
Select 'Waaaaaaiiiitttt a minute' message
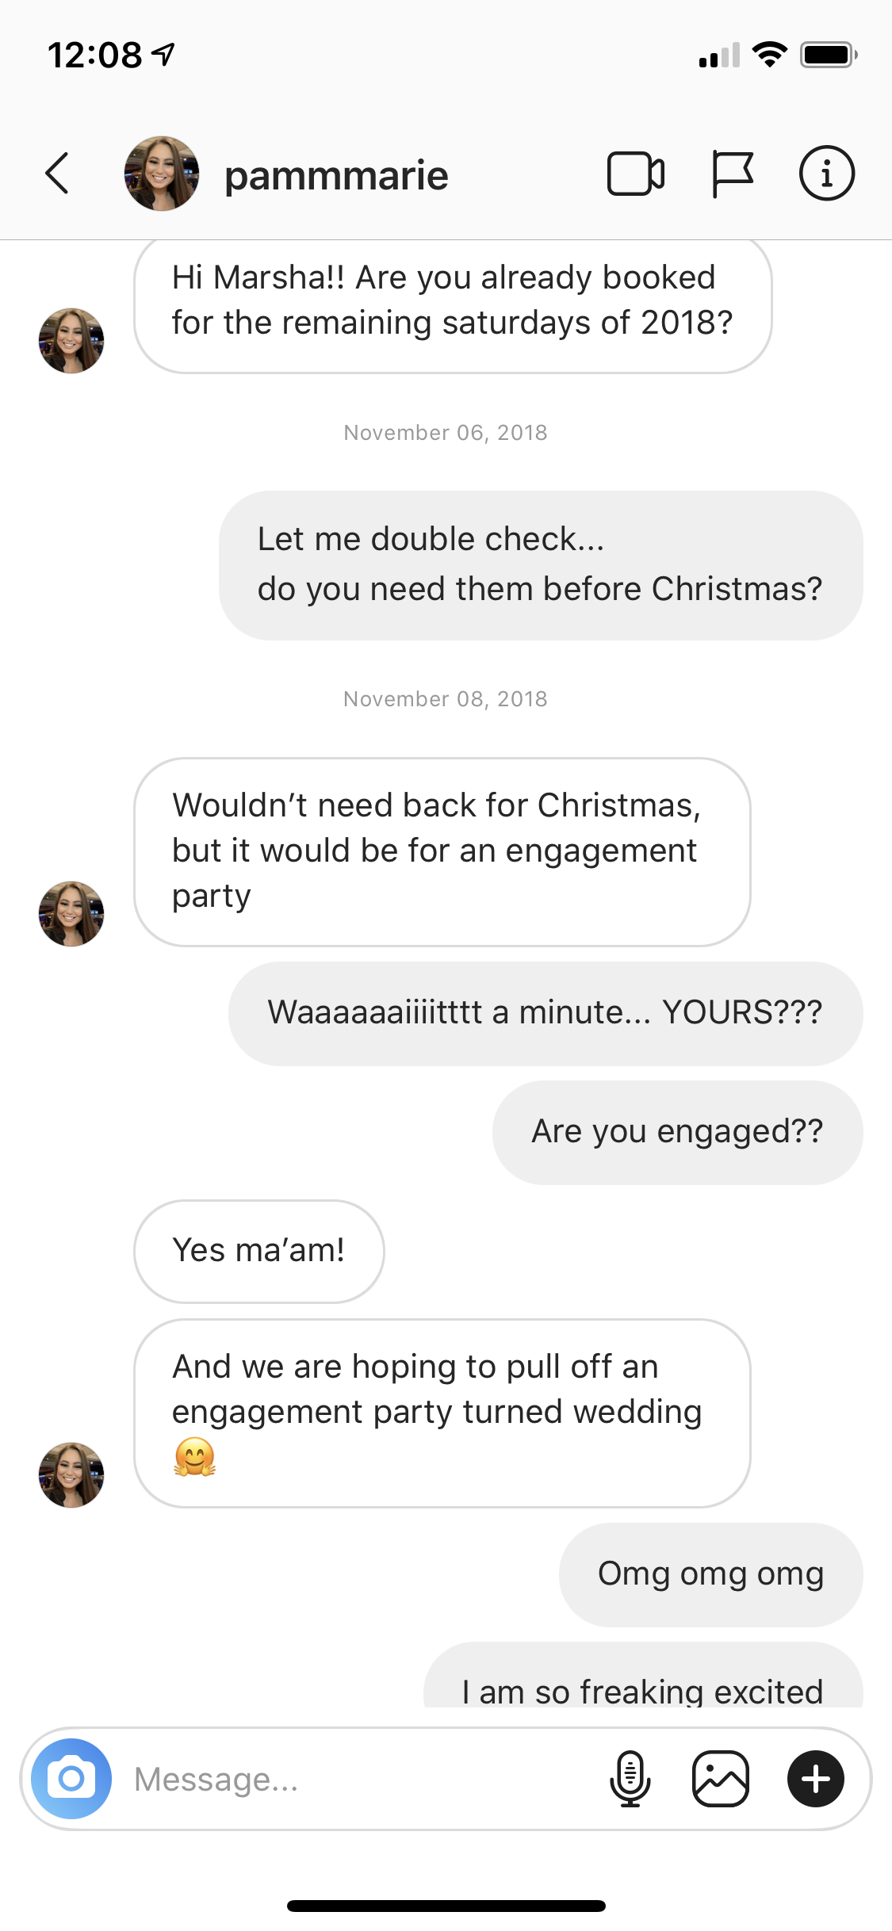click(546, 1014)
